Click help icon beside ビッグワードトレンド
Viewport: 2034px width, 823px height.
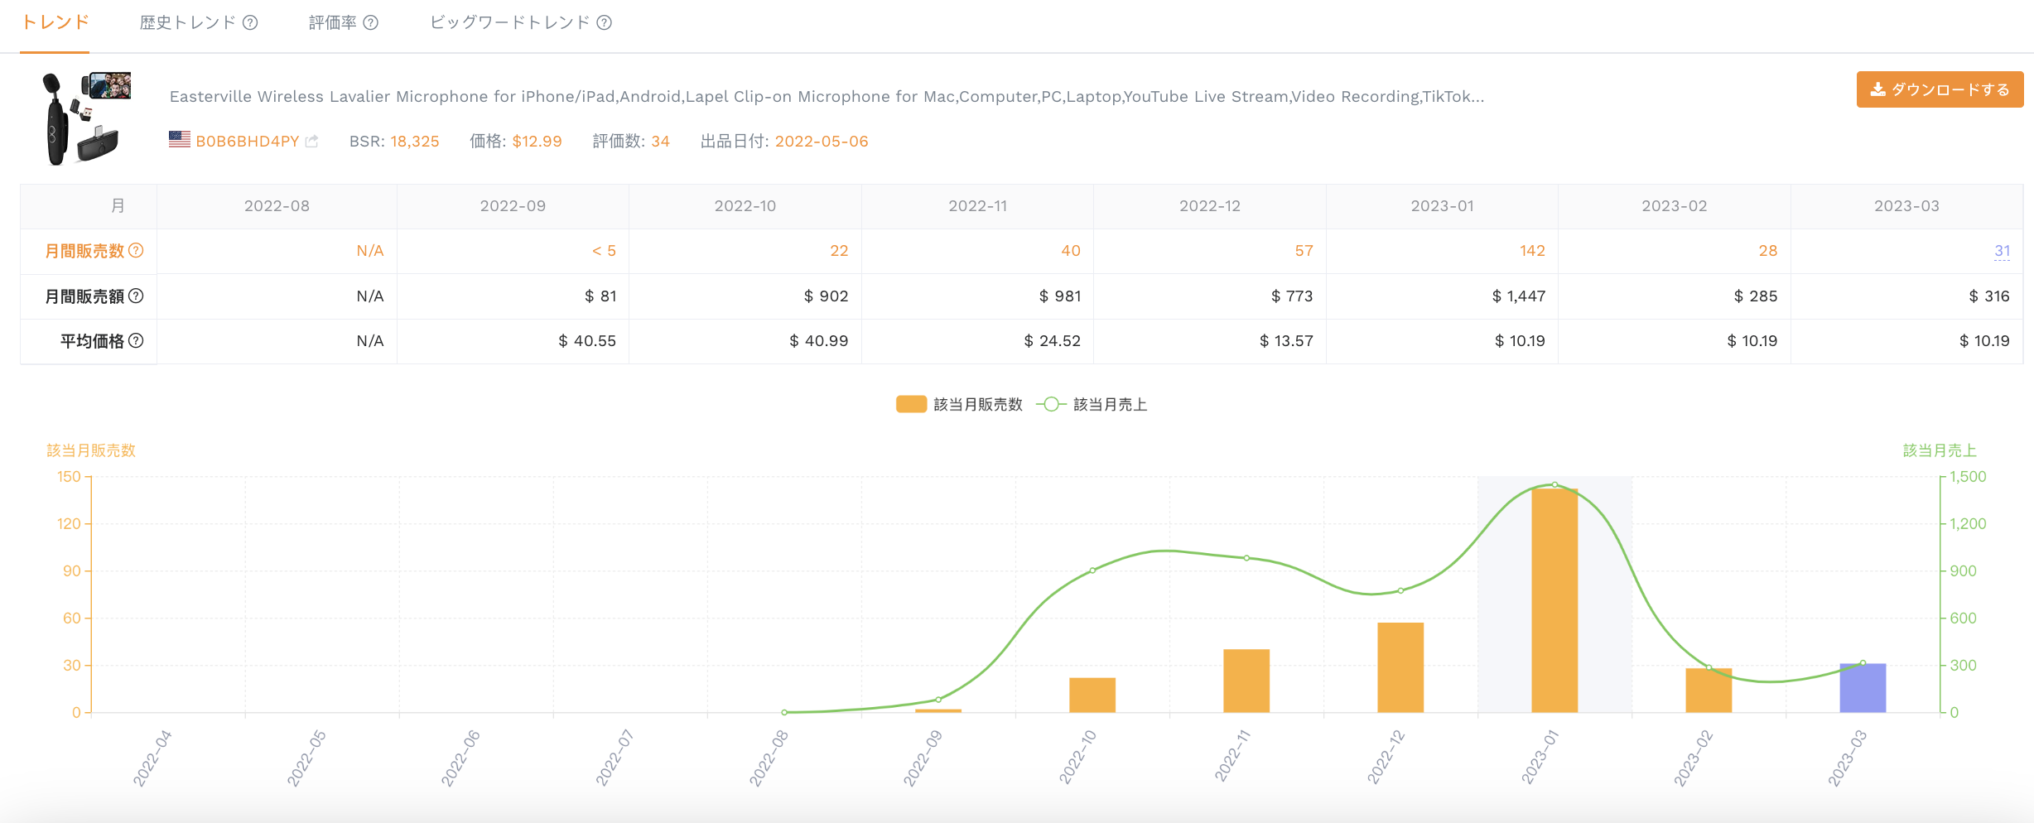[x=605, y=23]
